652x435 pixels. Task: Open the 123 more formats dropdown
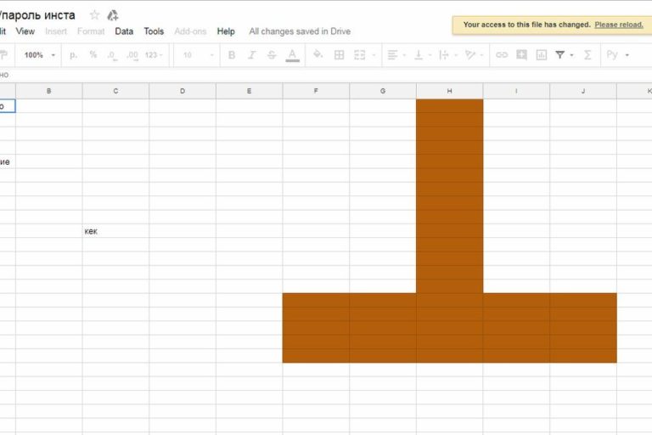154,55
